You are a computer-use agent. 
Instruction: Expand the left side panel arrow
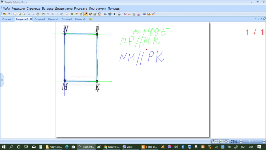2,80
